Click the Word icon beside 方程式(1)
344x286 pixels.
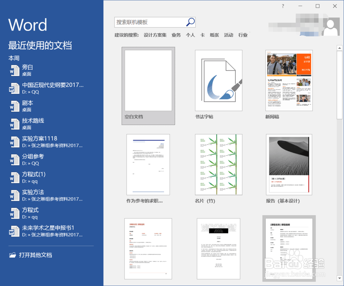[14, 178]
